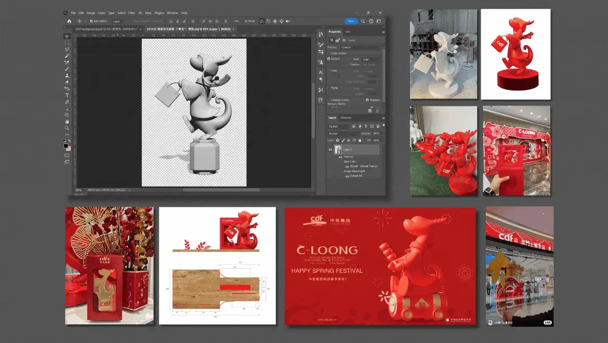Screen dimensions: 608x343
Task: Select the Magic Wand tool
Action: pos(66,56)
